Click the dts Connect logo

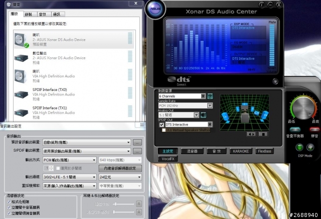(x=180, y=81)
